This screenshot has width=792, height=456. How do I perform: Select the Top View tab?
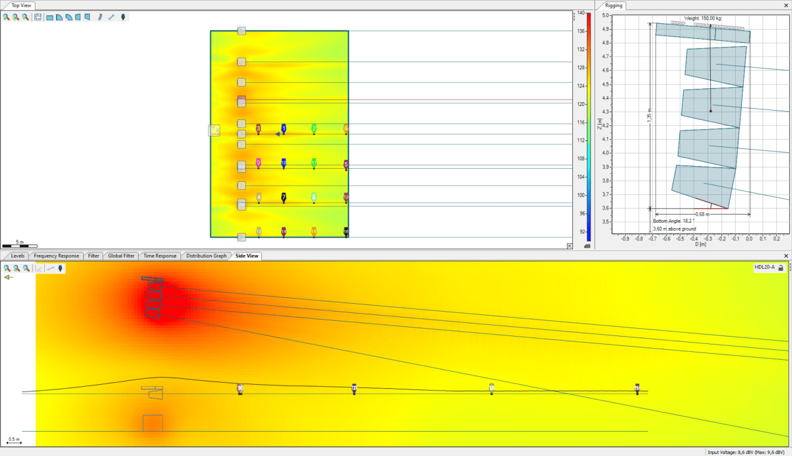[22, 5]
